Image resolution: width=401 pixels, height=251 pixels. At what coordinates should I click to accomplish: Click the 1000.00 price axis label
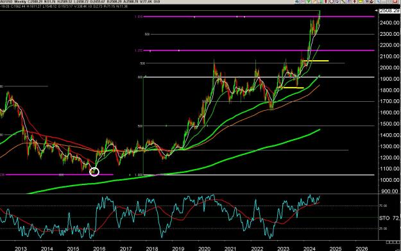pyautogui.click(x=389, y=180)
